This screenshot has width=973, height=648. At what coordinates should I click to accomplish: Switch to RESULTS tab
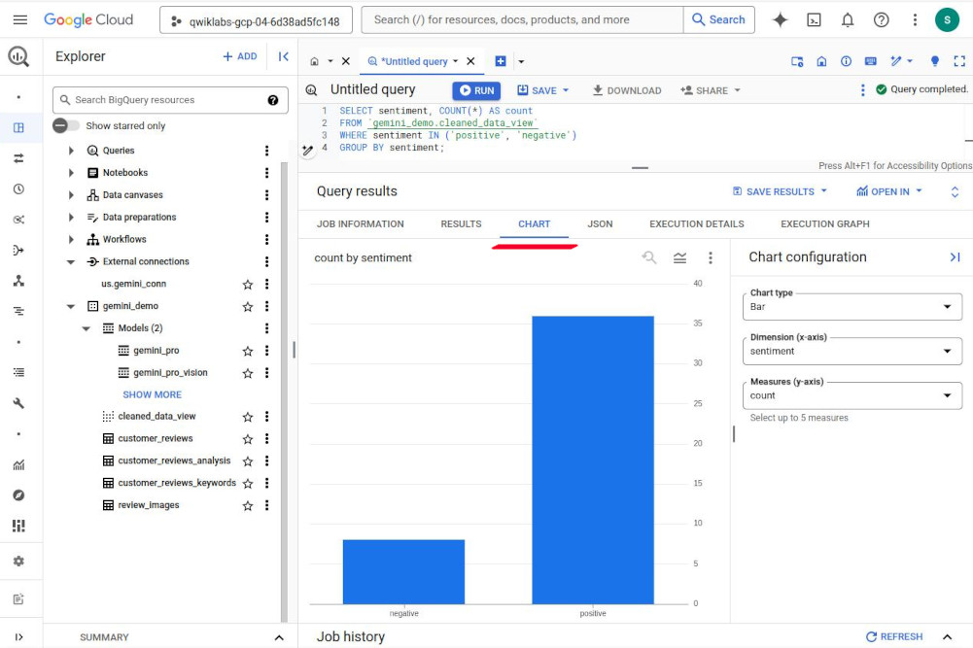461,223
